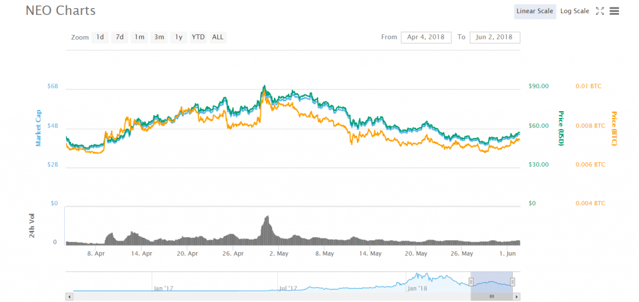Click the 20. May date label

[x=415, y=253]
